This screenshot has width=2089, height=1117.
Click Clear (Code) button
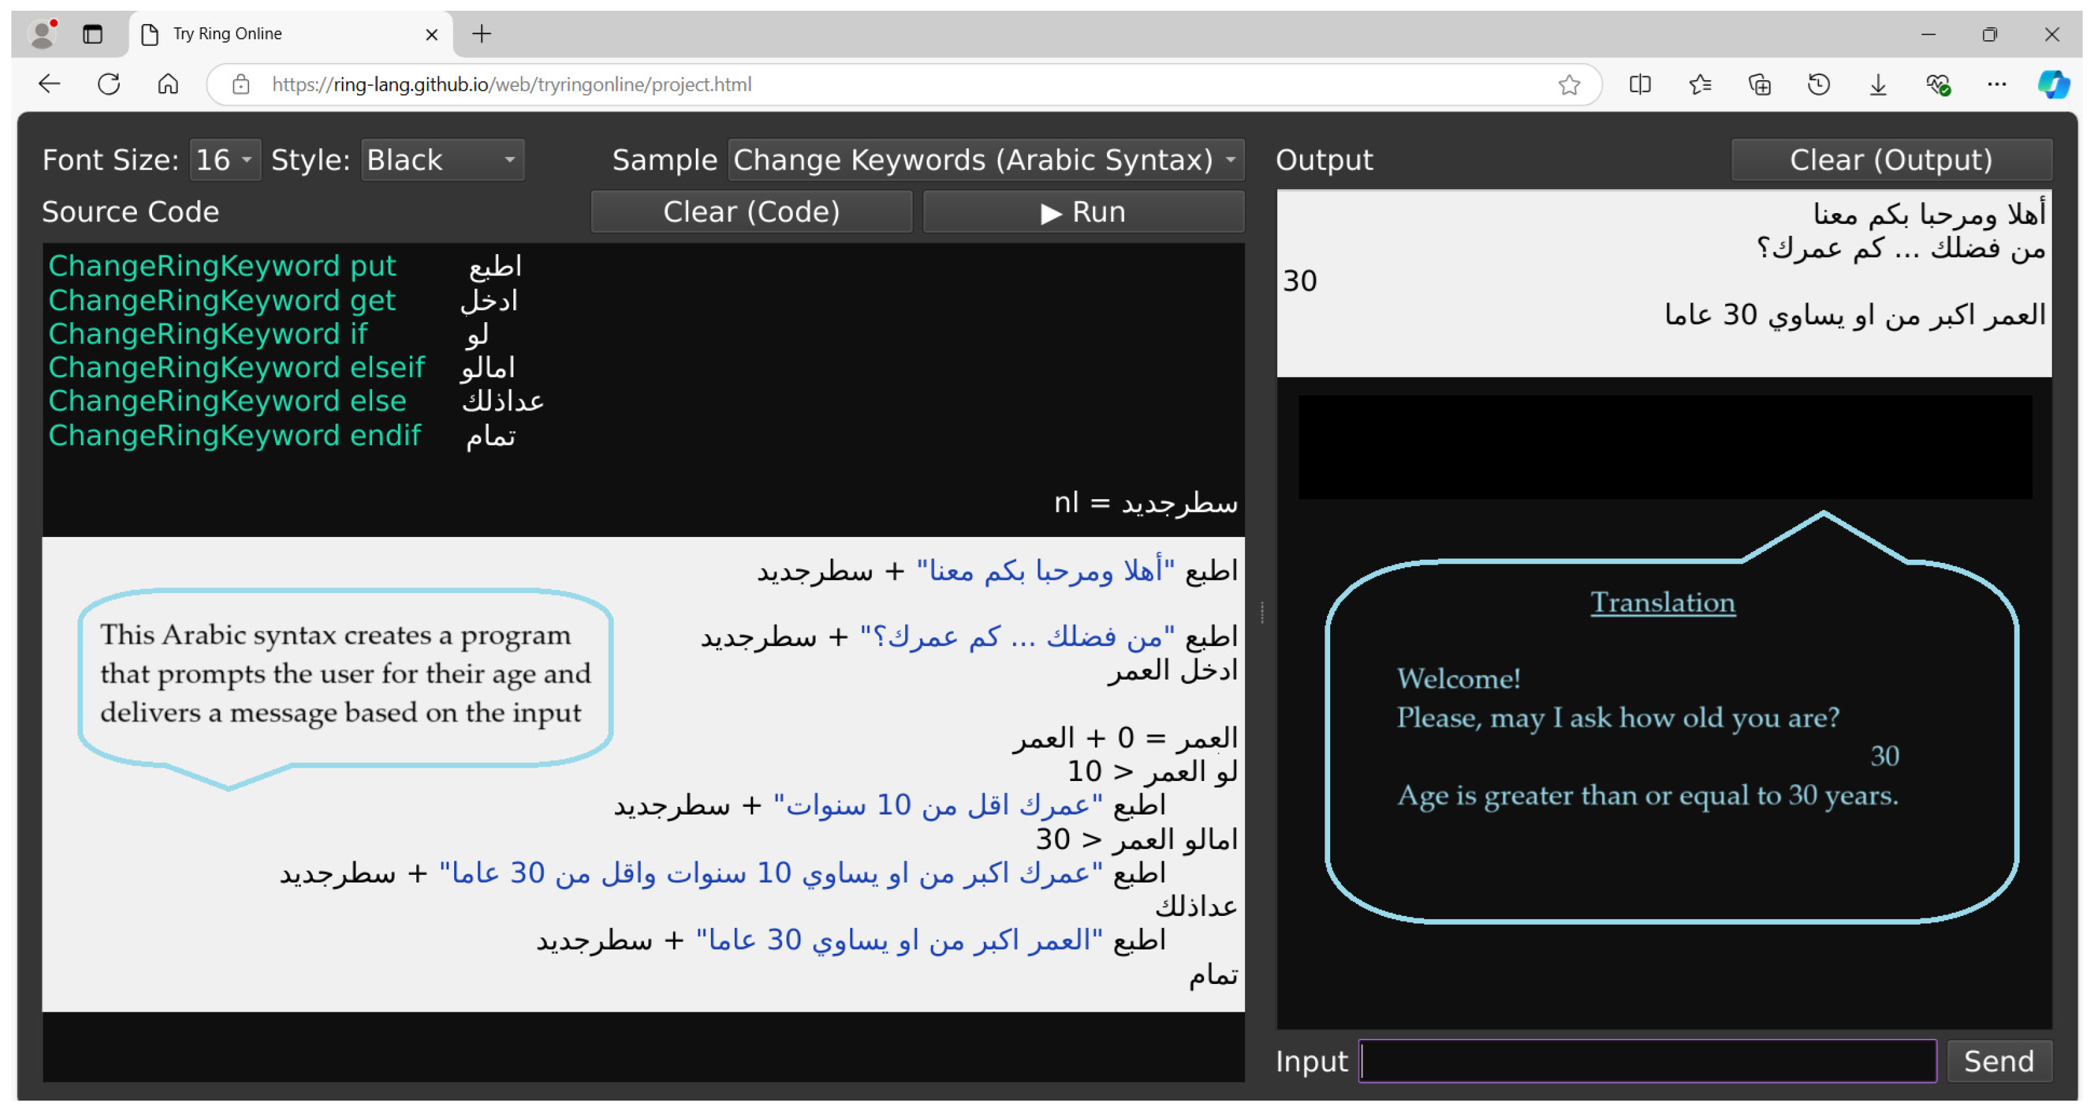pos(751,212)
